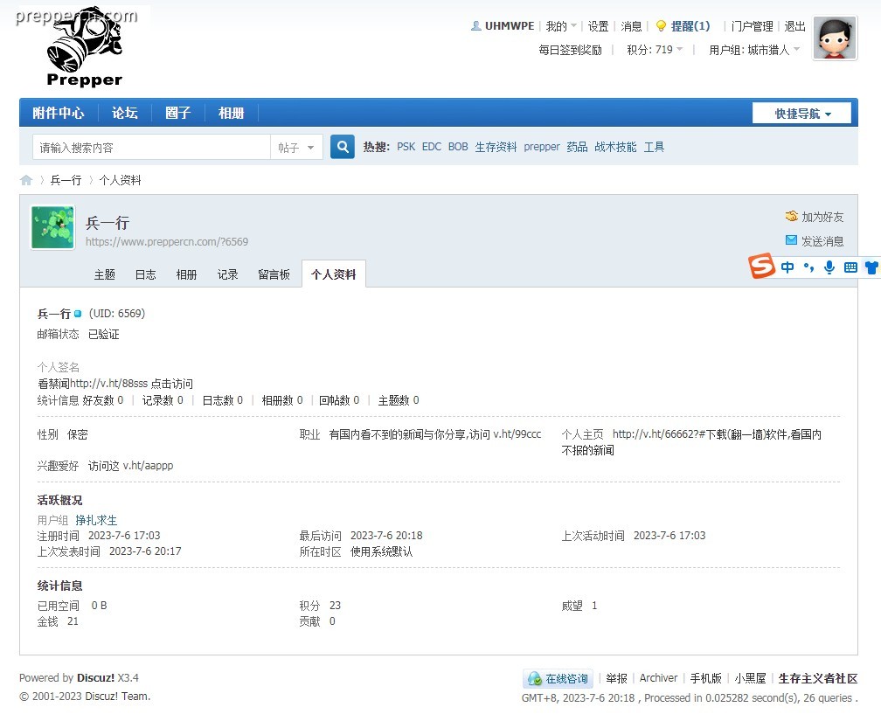
Task: Toggle Sogou Chinese/English mode 中
Action: (787, 267)
